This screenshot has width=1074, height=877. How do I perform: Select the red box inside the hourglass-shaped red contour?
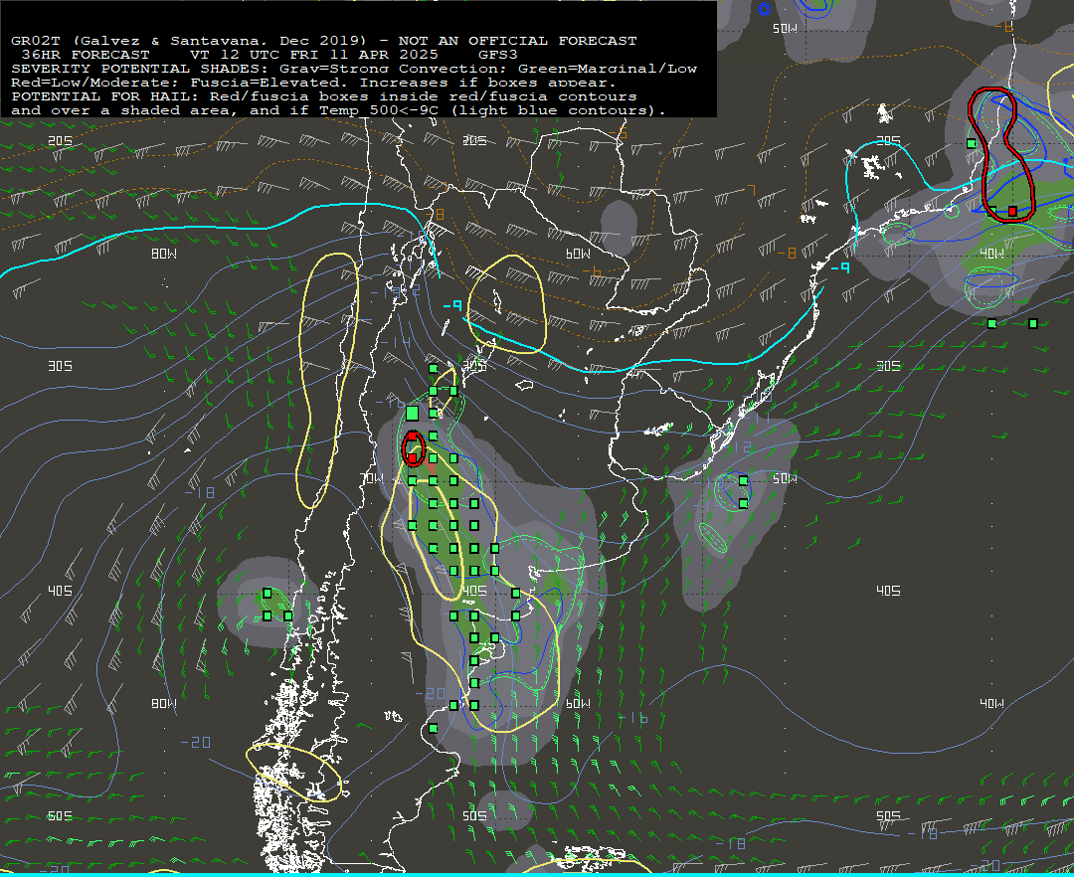1012,211
